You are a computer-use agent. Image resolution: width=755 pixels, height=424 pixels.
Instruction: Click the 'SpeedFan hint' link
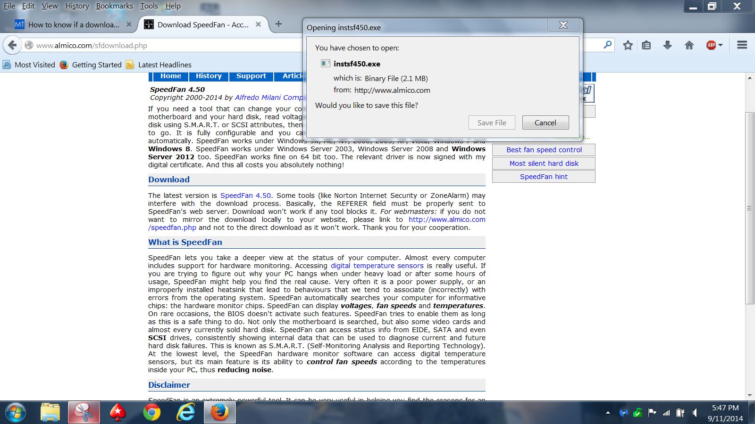click(x=544, y=177)
